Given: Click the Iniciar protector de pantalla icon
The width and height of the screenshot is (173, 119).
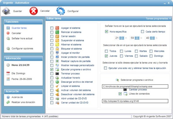Looking at the screenshot, I should pos(57,57).
